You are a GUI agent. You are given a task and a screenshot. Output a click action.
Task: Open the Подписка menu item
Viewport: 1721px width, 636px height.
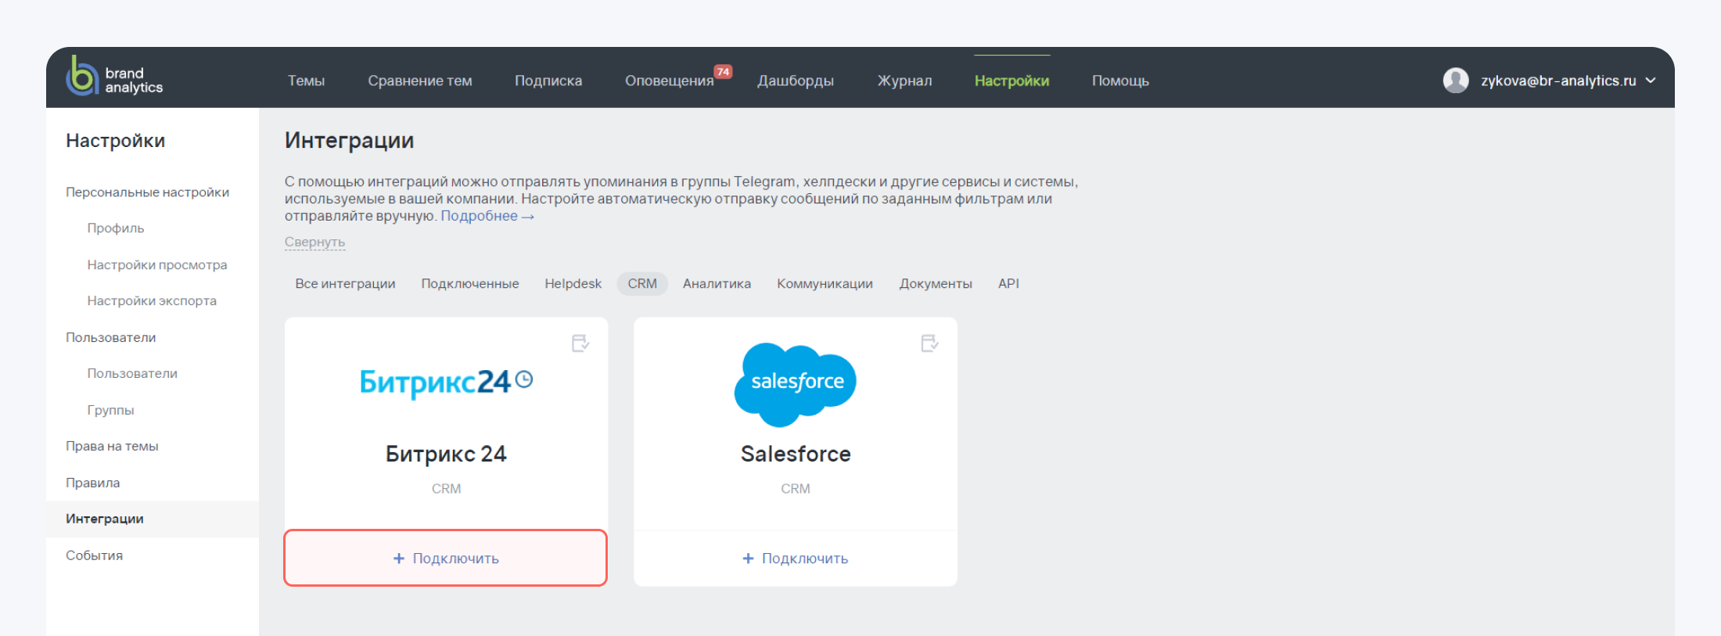[548, 81]
